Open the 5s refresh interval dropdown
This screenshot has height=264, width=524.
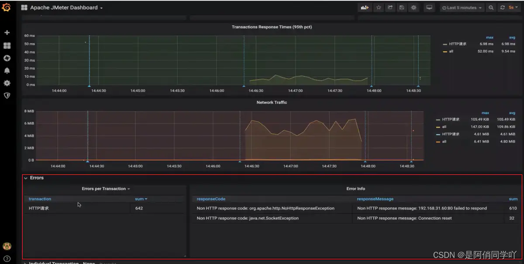tap(514, 8)
